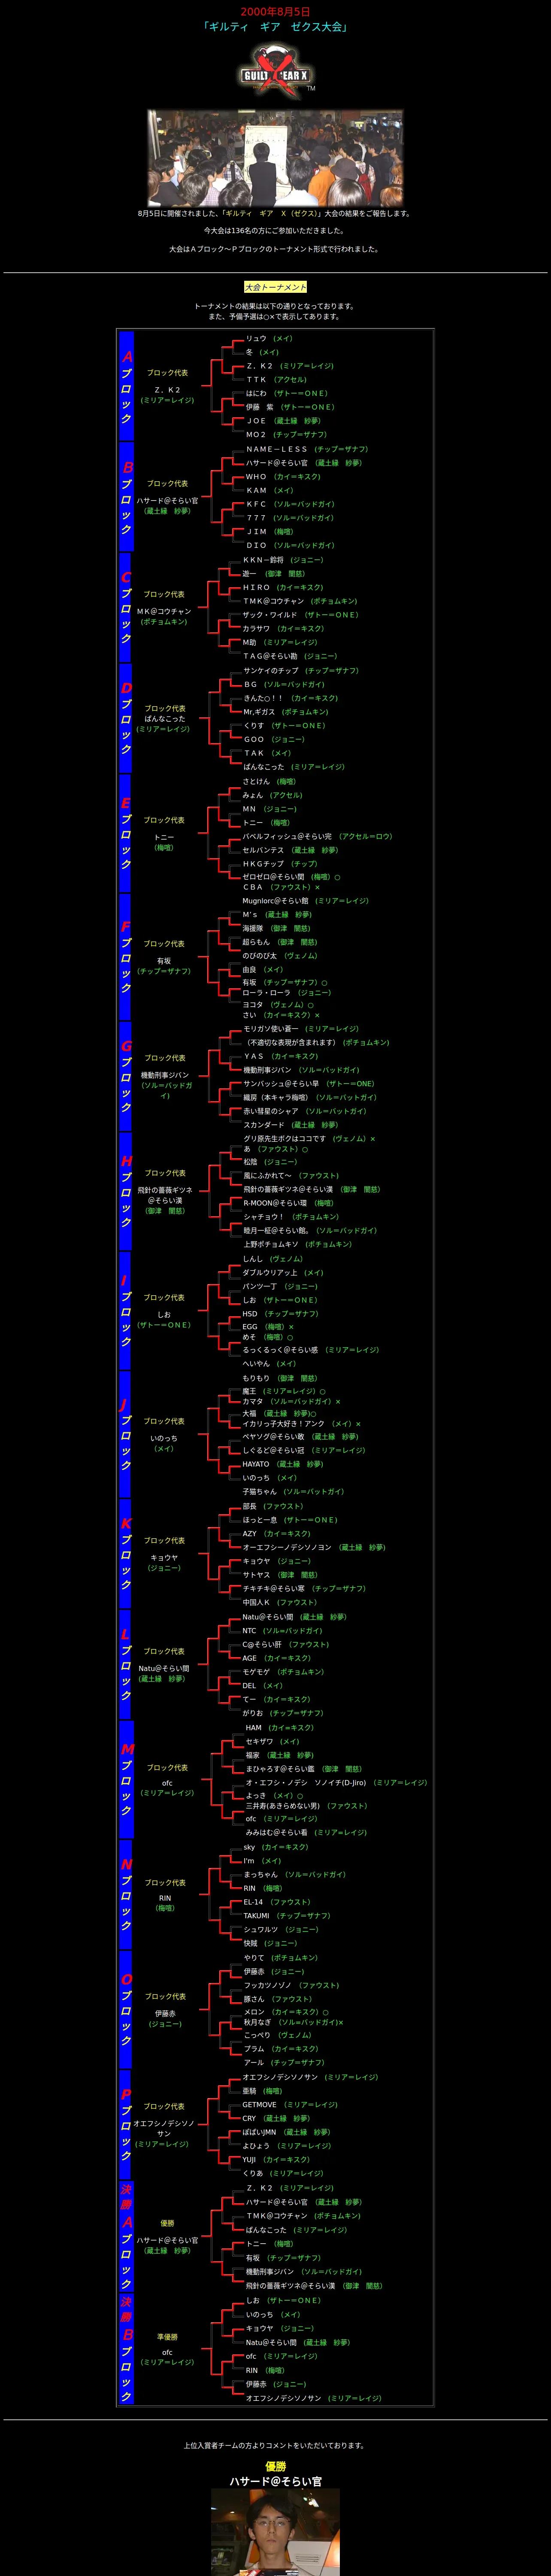Select player 777 (ソル=バッドガイ)
This screenshot has height=2576, width=551.
coord(290,518)
